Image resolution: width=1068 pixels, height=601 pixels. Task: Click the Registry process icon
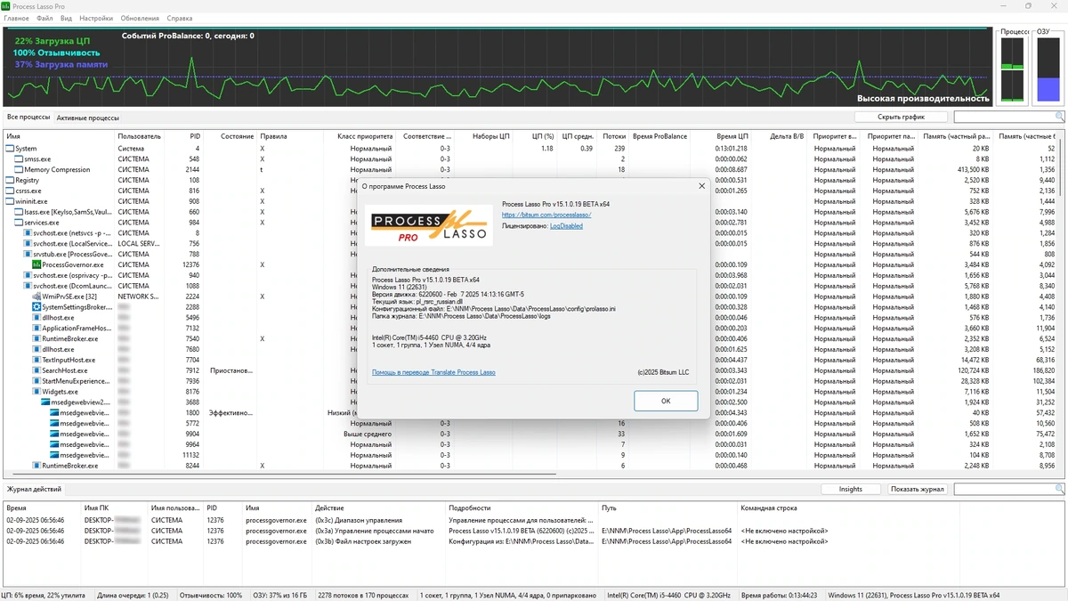click(10, 181)
